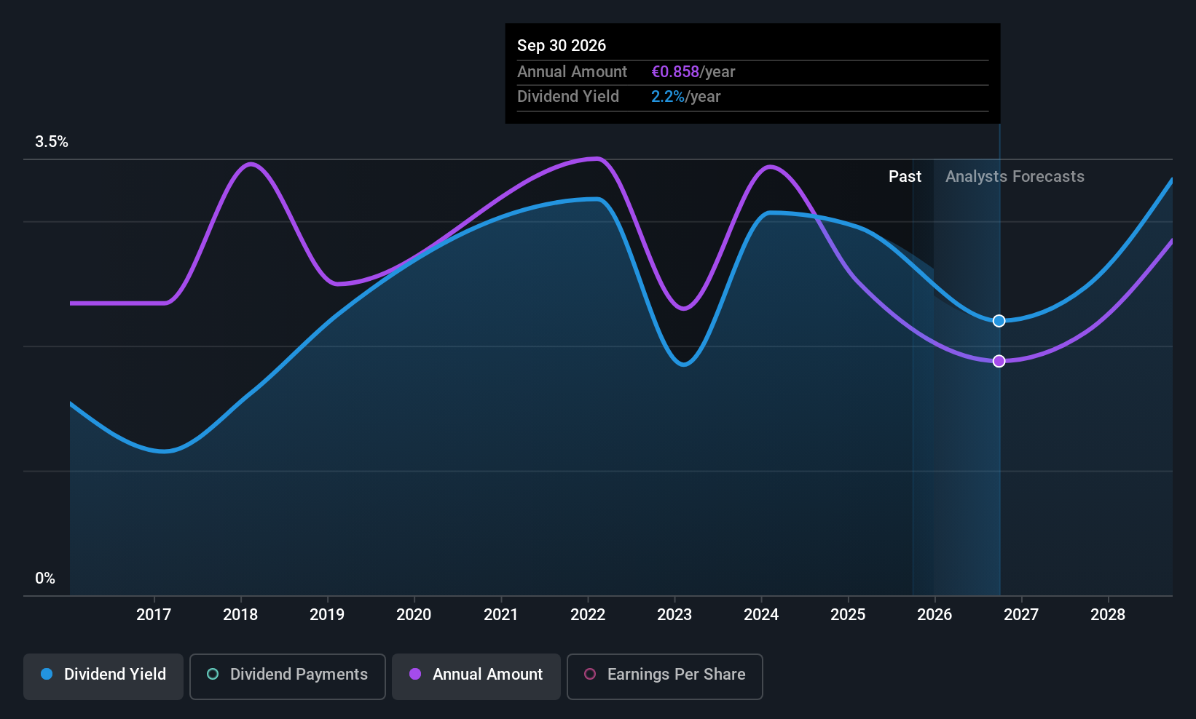This screenshot has width=1196, height=719.
Task: Click the Earnings Per Share circle icon
Action: pyautogui.click(x=590, y=674)
